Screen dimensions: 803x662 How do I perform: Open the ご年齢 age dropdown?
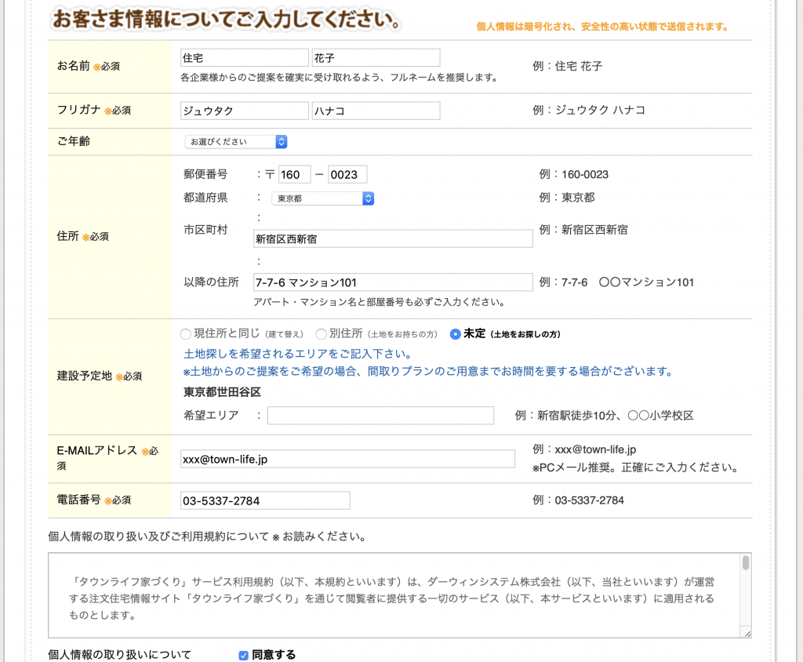[x=235, y=142]
